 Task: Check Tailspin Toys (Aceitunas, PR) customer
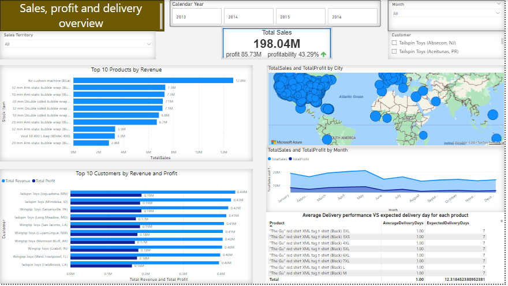(394, 51)
